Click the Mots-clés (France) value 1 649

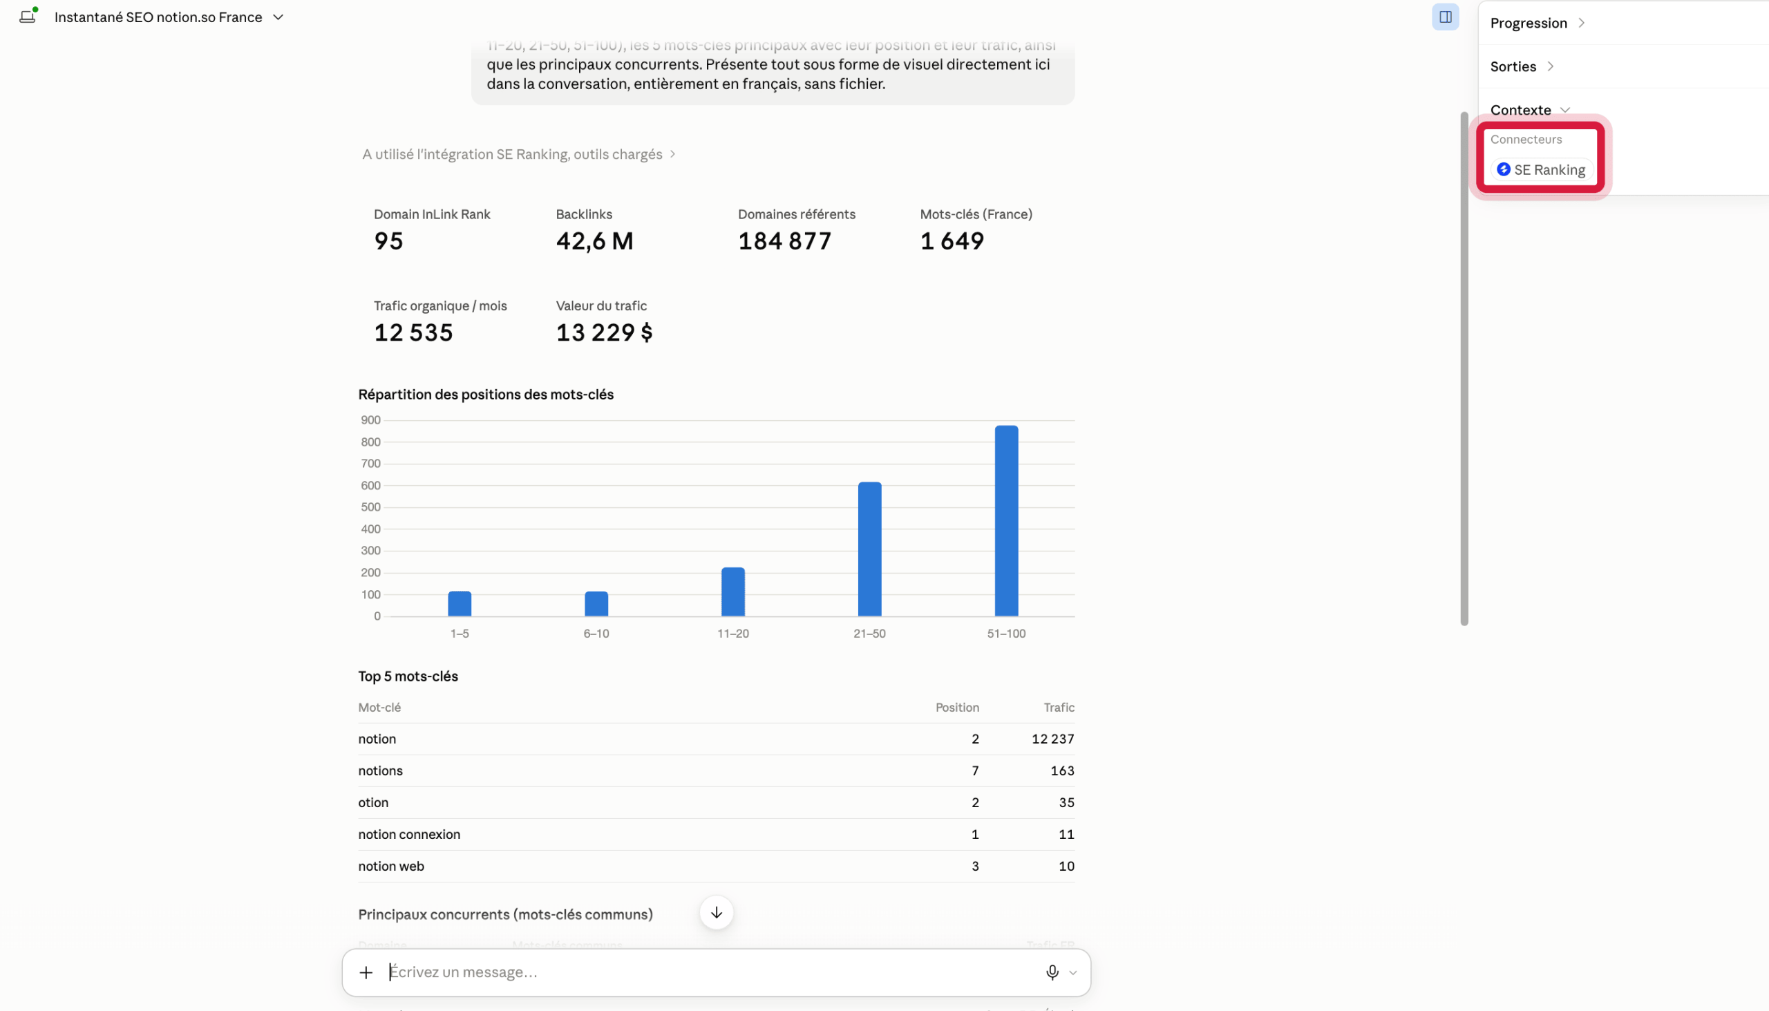[952, 241]
